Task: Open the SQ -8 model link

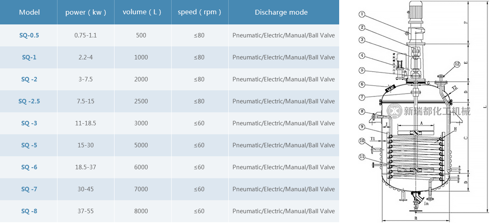Action: (x=29, y=211)
